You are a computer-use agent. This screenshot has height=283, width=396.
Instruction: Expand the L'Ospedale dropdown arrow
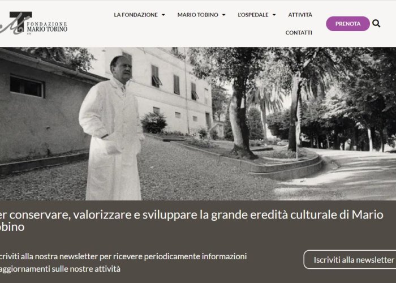click(x=274, y=15)
